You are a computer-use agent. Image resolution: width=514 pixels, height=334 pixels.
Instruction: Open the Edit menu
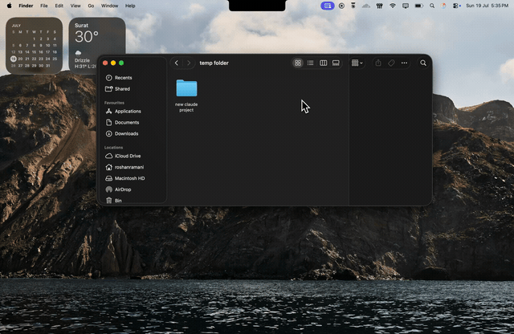tap(59, 6)
